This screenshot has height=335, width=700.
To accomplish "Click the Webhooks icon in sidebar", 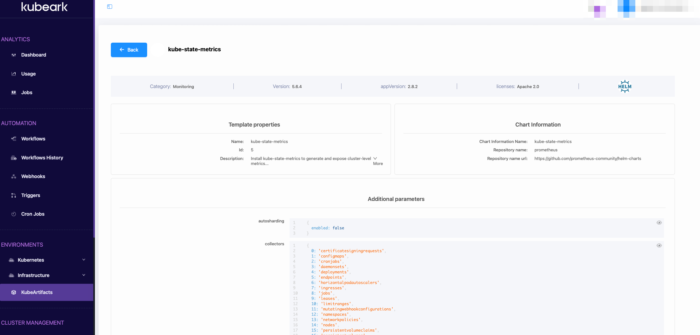I will pyautogui.click(x=13, y=176).
